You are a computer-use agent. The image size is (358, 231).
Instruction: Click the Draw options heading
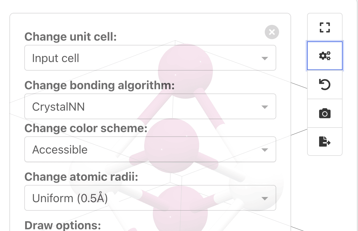pos(63,225)
